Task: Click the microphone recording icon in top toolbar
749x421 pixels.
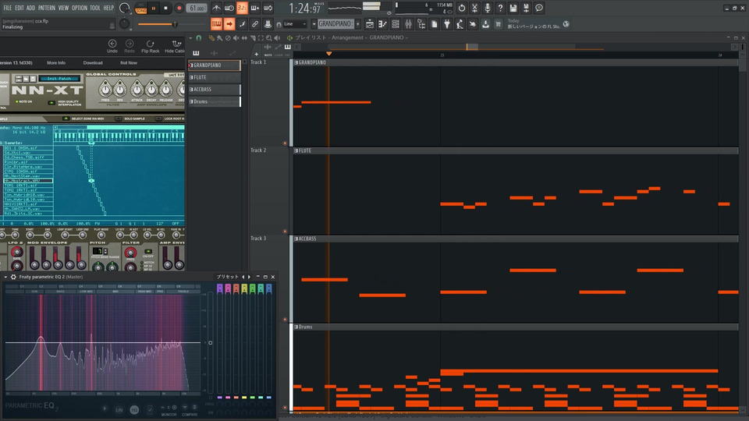Action: pyautogui.click(x=487, y=8)
